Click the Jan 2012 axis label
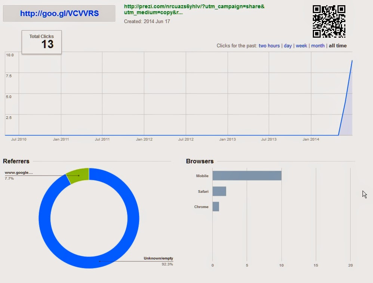The width and height of the screenshot is (373, 283). pos(144,139)
